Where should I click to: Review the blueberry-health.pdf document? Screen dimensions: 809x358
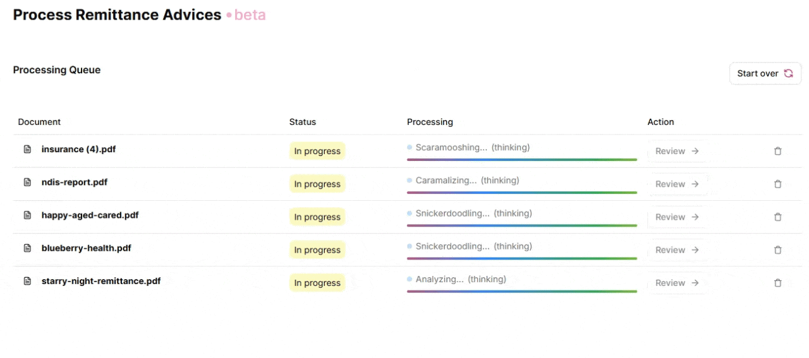(x=677, y=250)
